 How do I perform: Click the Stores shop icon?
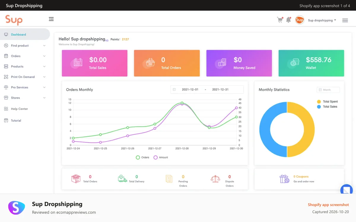[x=6, y=98]
